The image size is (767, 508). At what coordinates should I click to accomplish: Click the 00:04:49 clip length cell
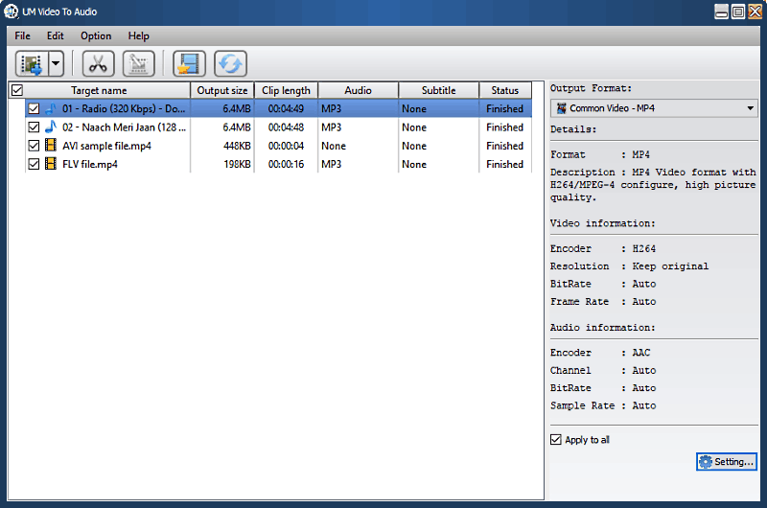[x=286, y=108]
